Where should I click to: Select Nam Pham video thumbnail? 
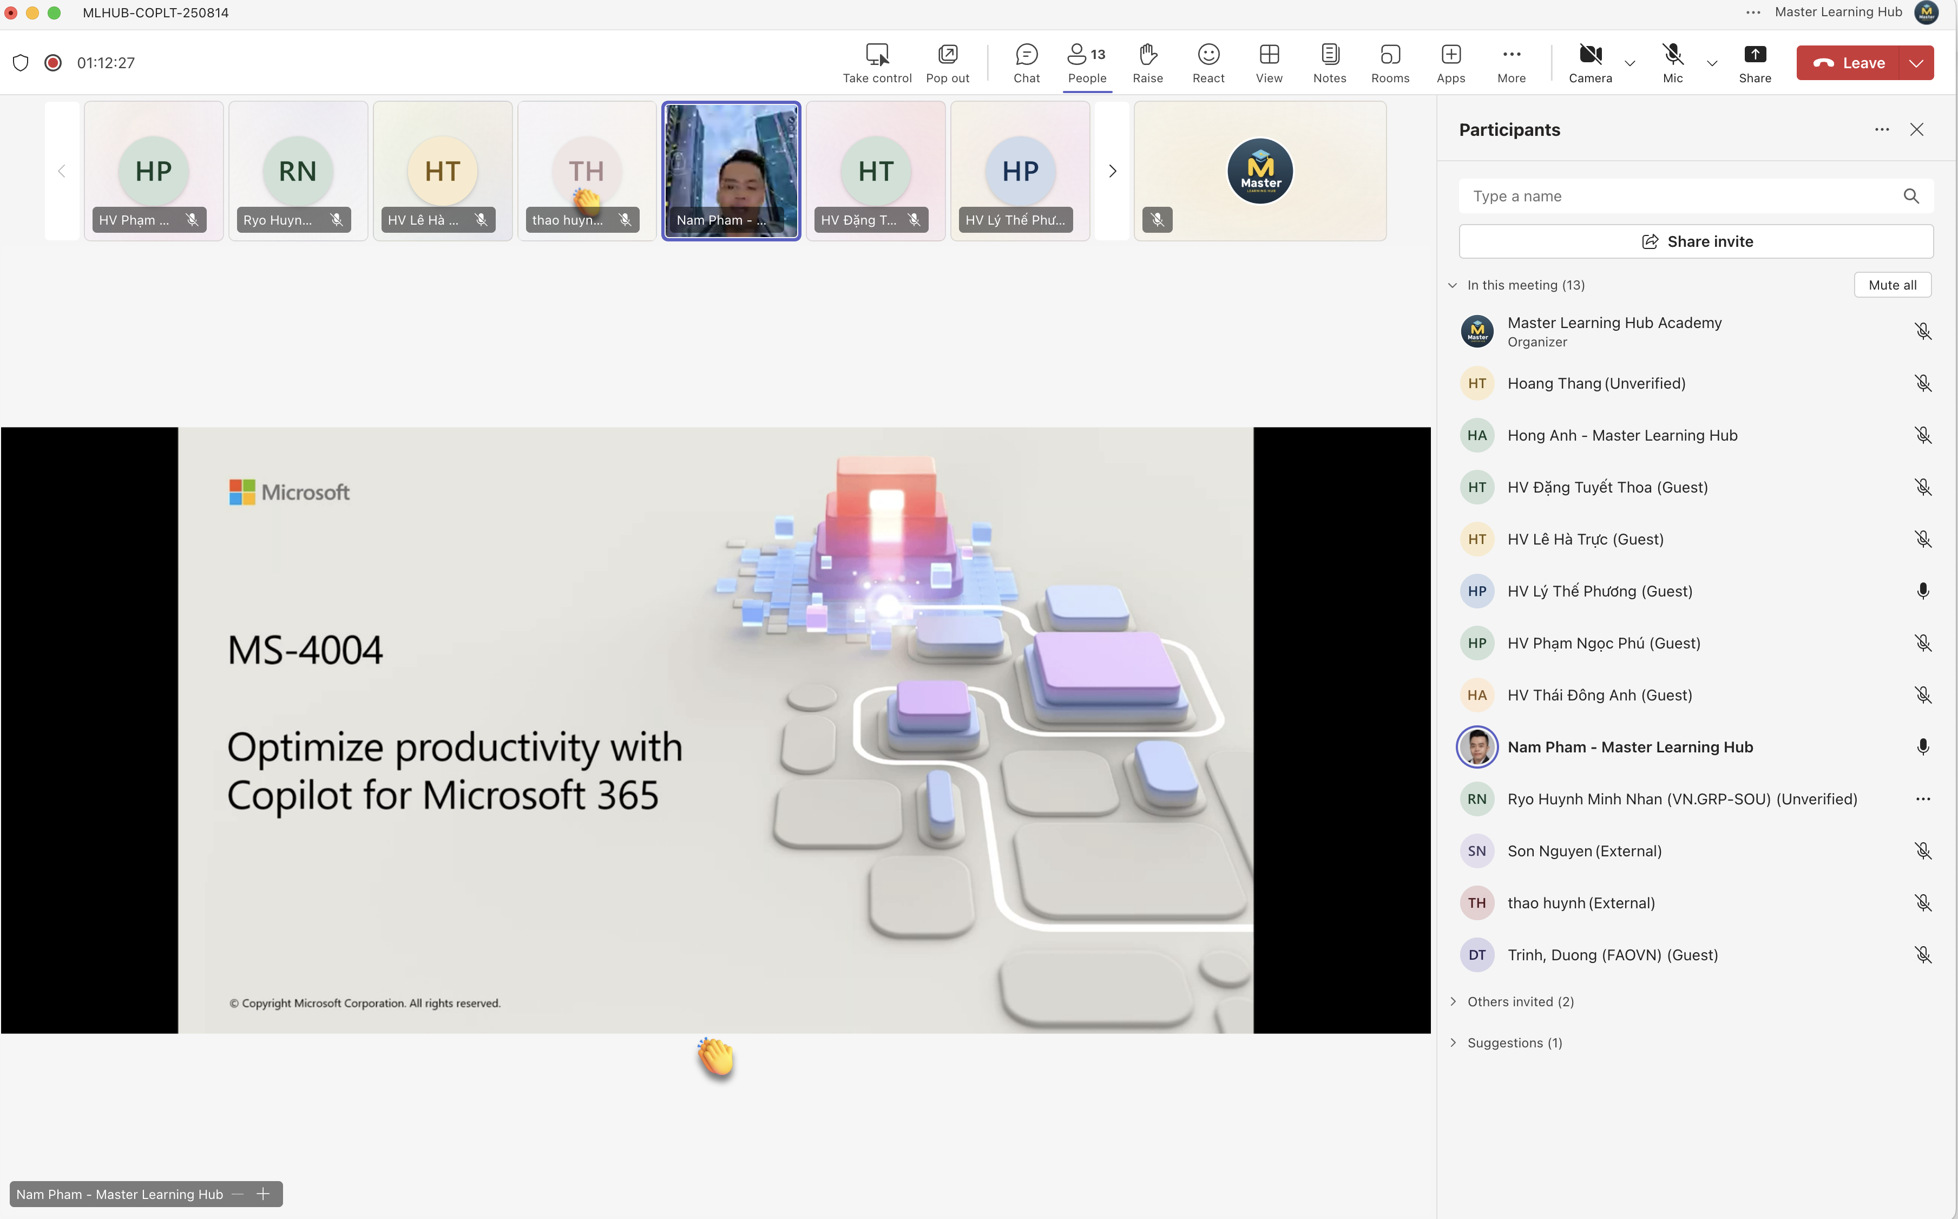[730, 171]
